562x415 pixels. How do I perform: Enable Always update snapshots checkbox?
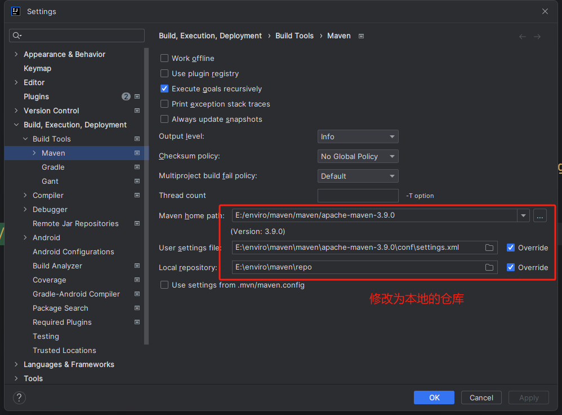click(x=164, y=119)
